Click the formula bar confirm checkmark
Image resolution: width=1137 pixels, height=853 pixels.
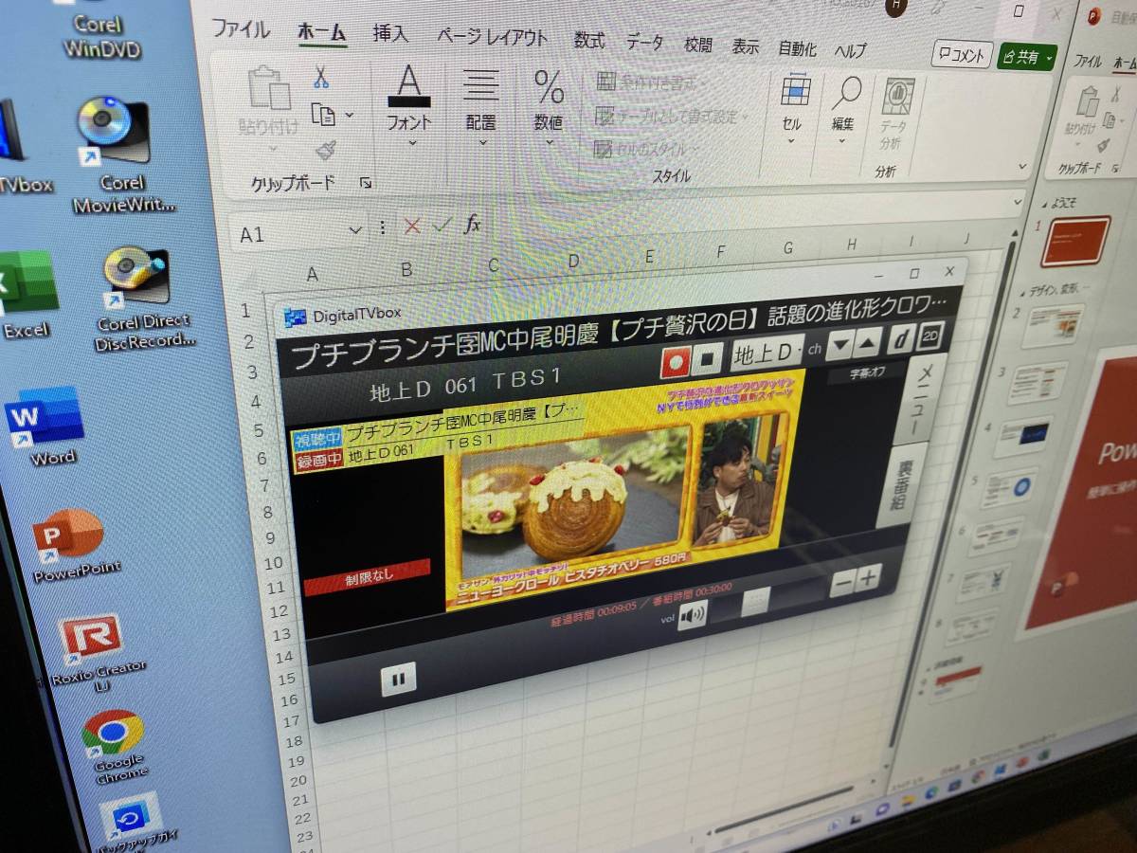(x=441, y=226)
